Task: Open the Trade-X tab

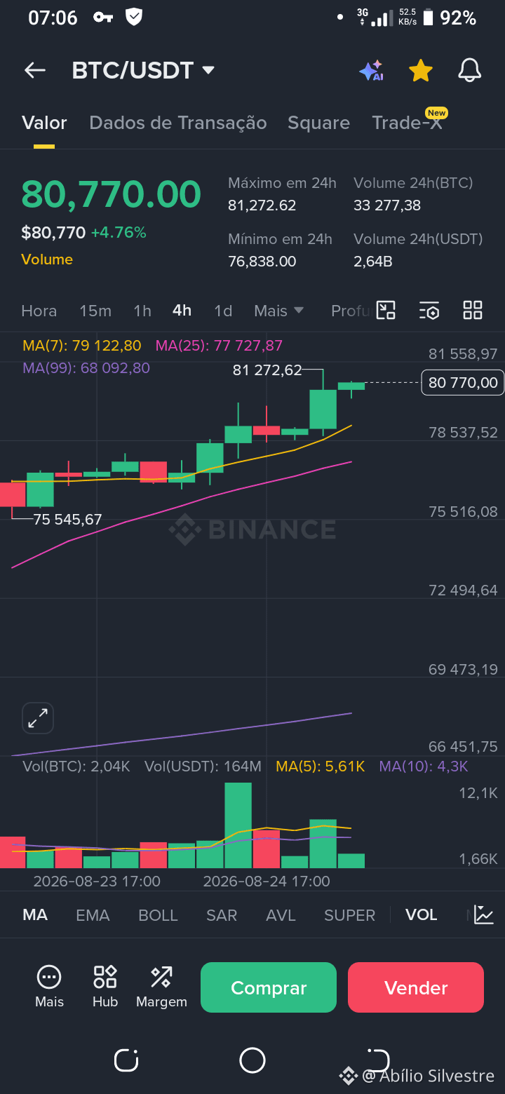Action: pos(407,123)
